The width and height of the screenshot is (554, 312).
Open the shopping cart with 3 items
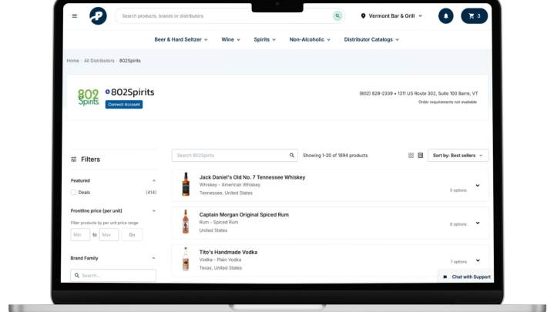coord(474,16)
